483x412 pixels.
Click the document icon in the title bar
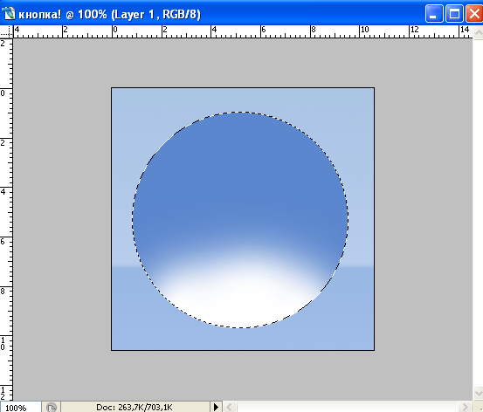pyautogui.click(x=8, y=14)
